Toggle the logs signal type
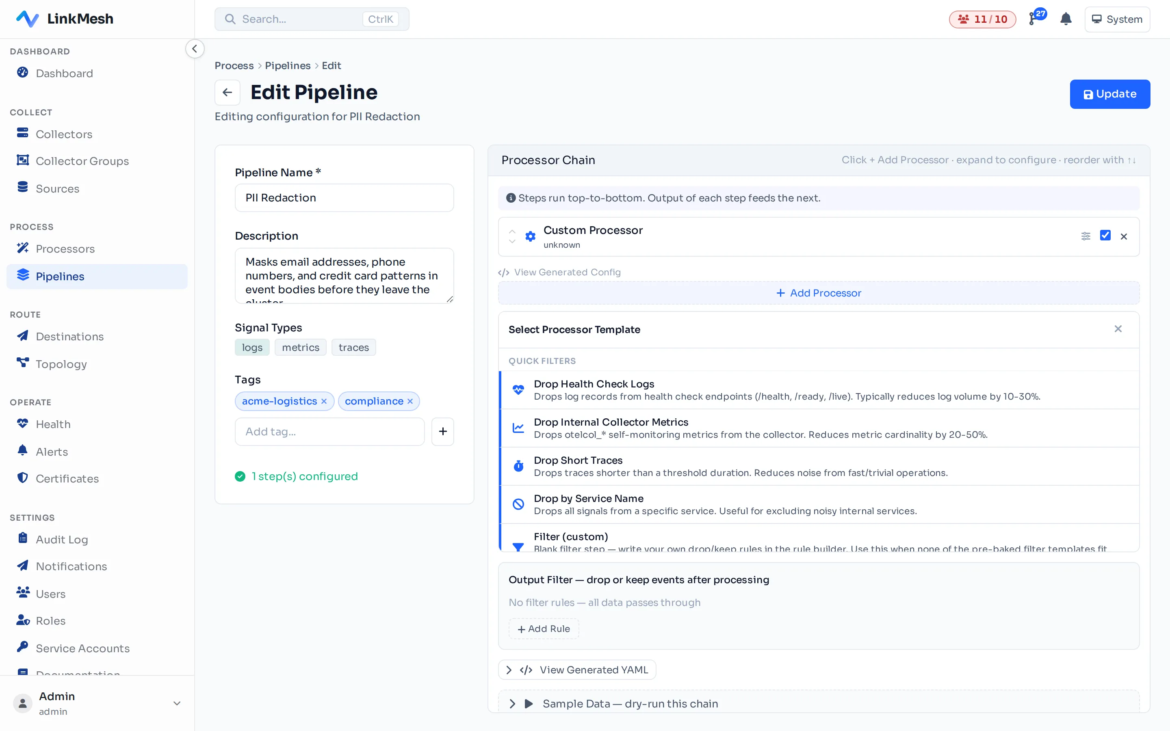This screenshot has height=731, width=1170. click(252, 347)
